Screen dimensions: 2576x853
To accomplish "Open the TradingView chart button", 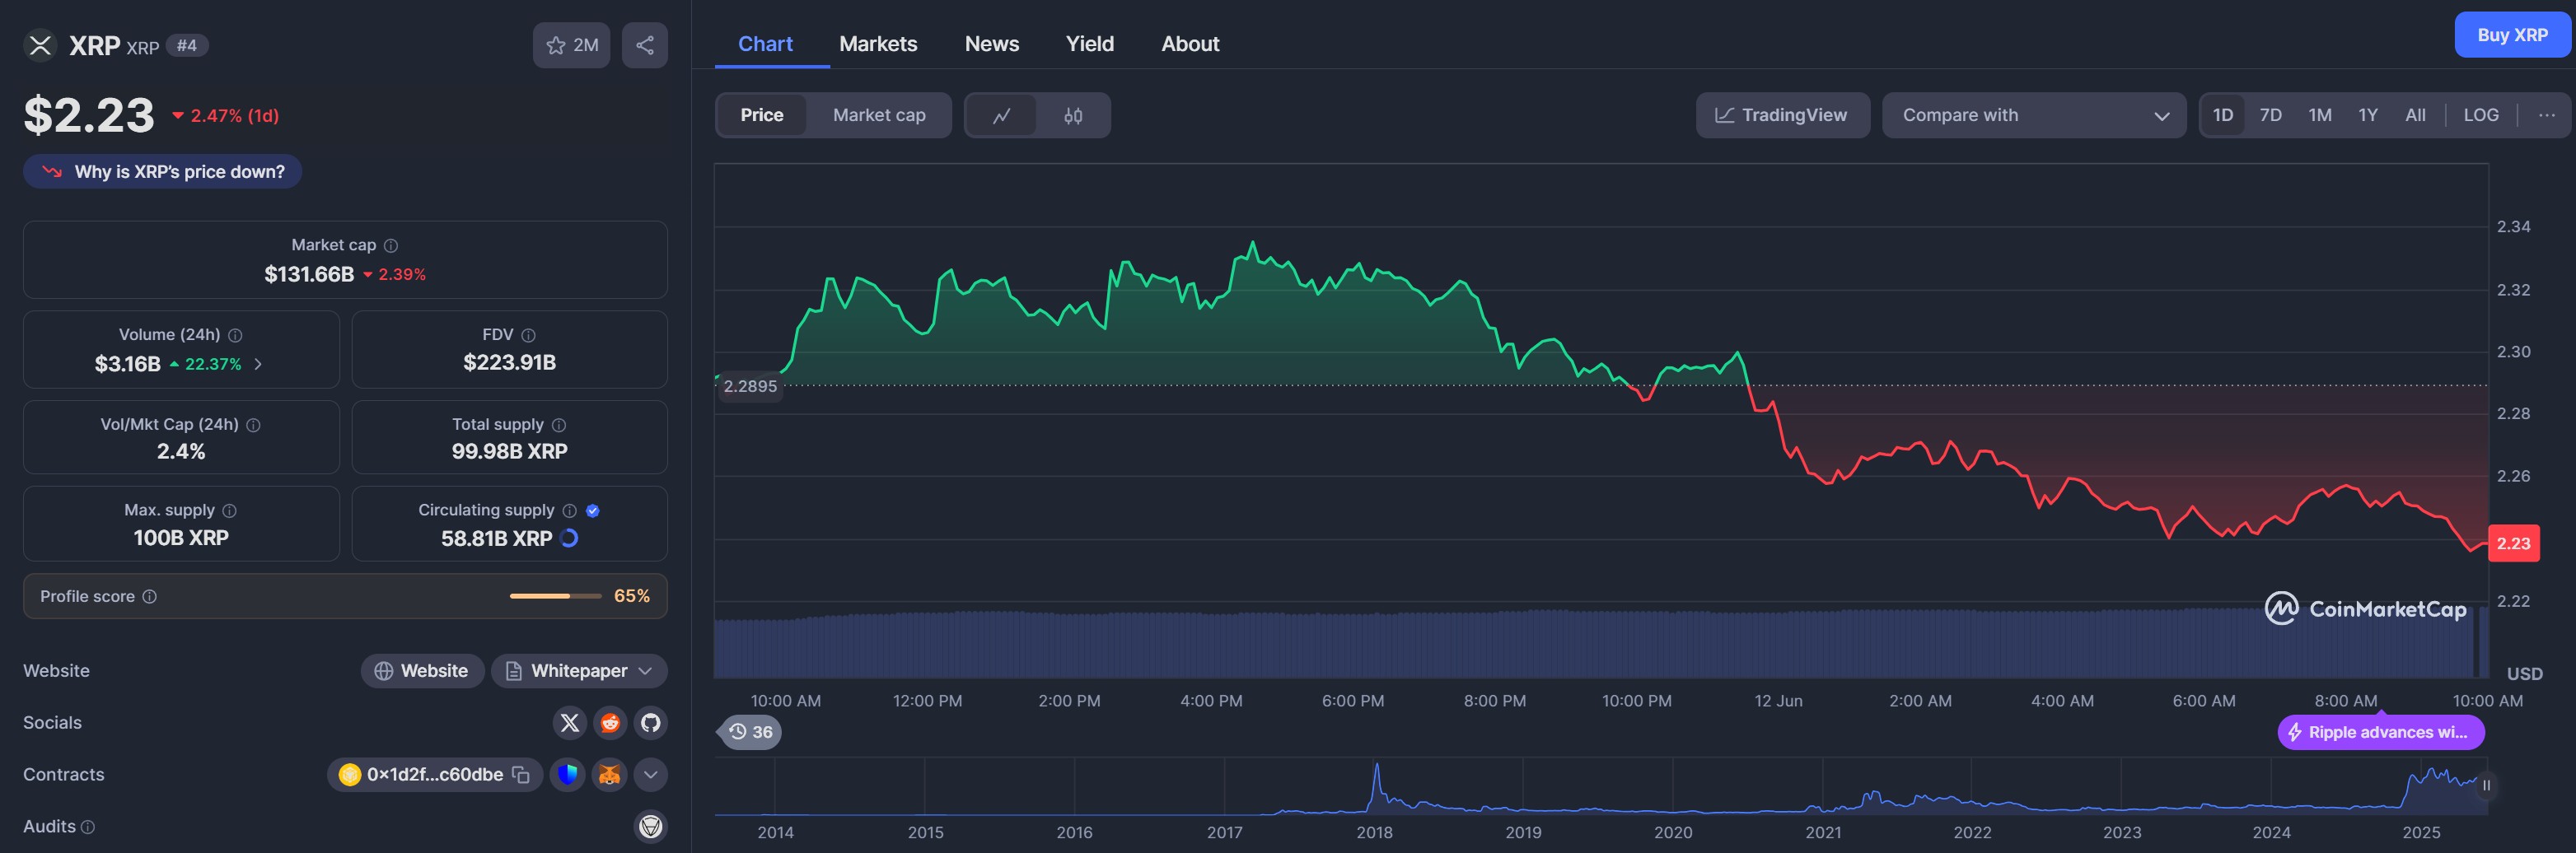I will (1782, 115).
